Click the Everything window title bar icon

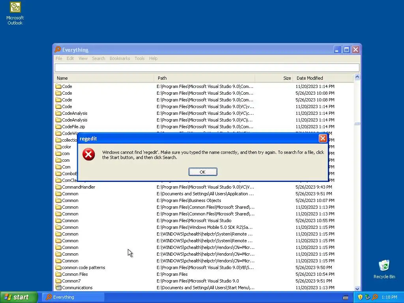pyautogui.click(x=58, y=49)
